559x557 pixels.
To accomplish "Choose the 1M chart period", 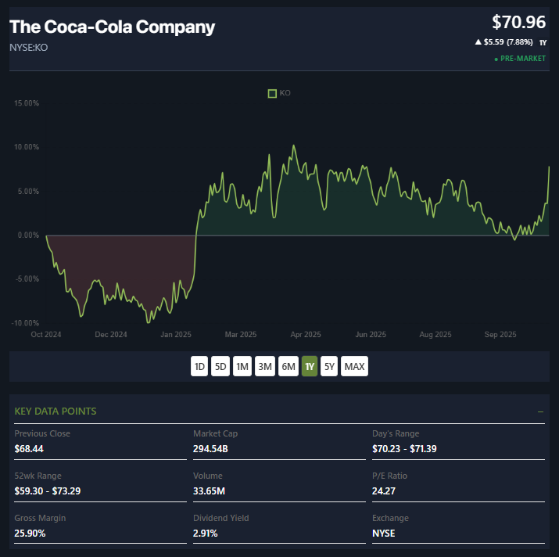I will click(x=242, y=366).
